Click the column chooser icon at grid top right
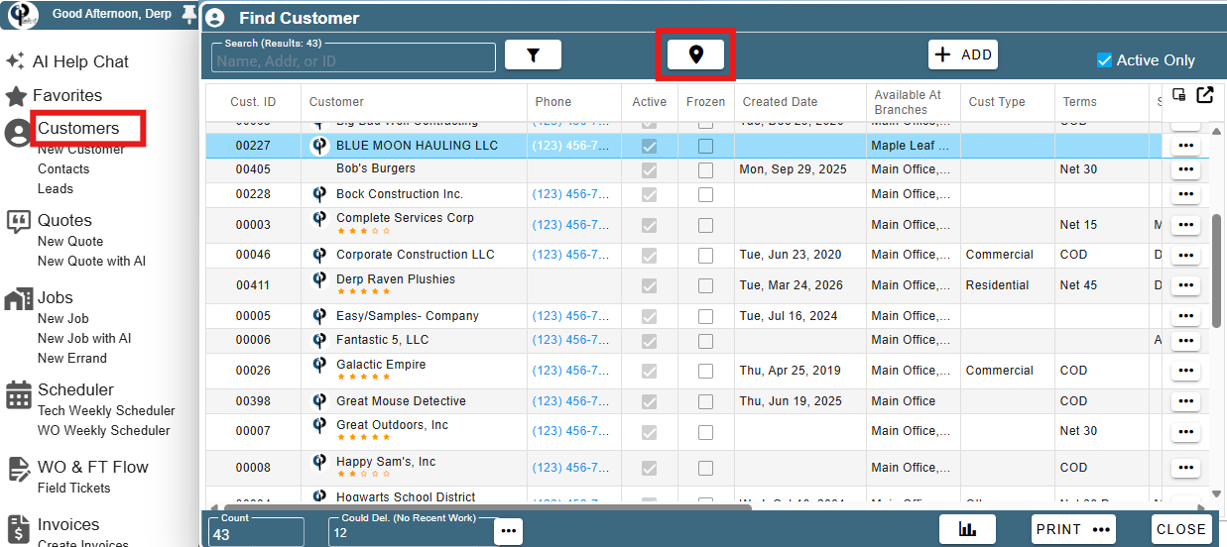The width and height of the screenshot is (1227, 547). tap(1179, 95)
